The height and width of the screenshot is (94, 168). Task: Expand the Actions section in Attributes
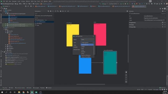click(x=129, y=25)
